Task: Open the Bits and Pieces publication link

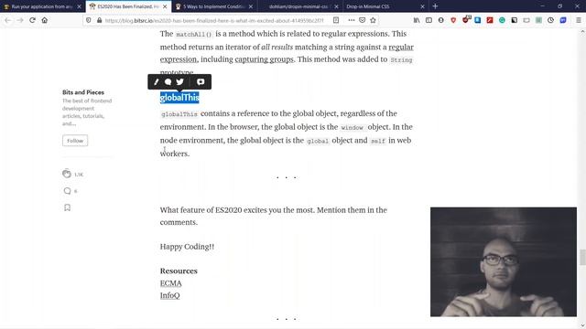Action: pyautogui.click(x=83, y=92)
